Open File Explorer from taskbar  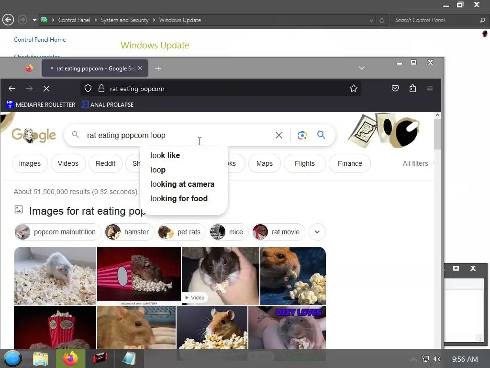pos(41,359)
